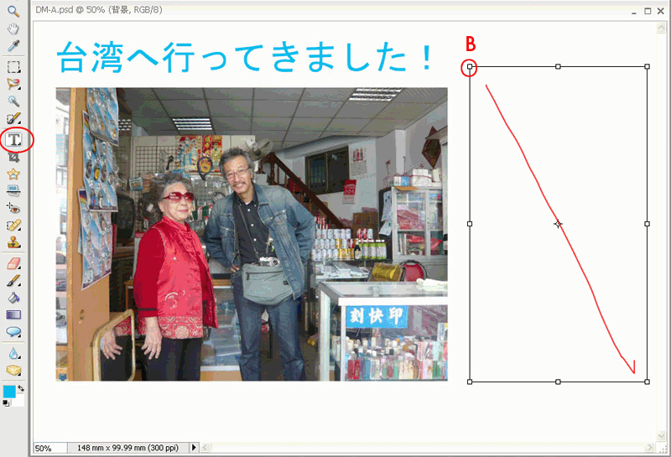The image size is (671, 457).
Task: Select the Magnetic Lasso tool
Action: click(x=13, y=85)
